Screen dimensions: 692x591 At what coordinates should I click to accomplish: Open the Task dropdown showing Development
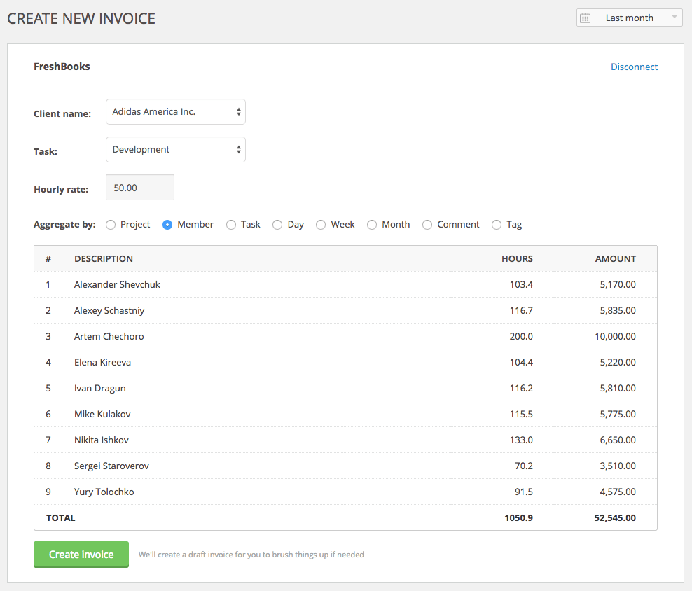point(176,150)
